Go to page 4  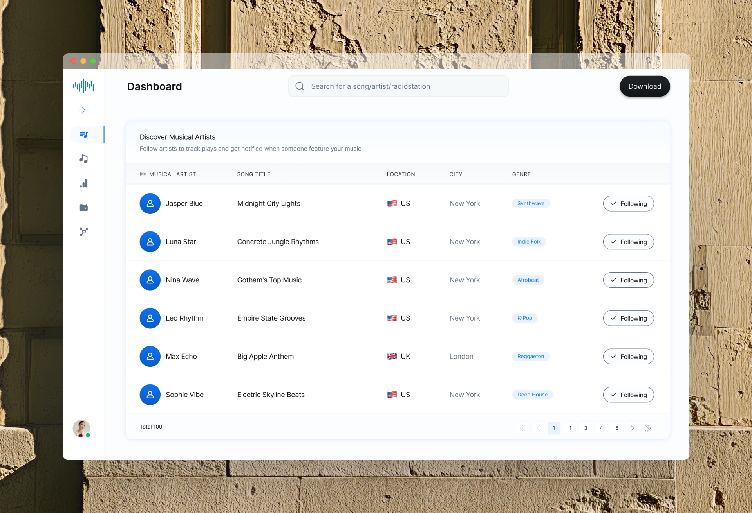click(x=601, y=428)
